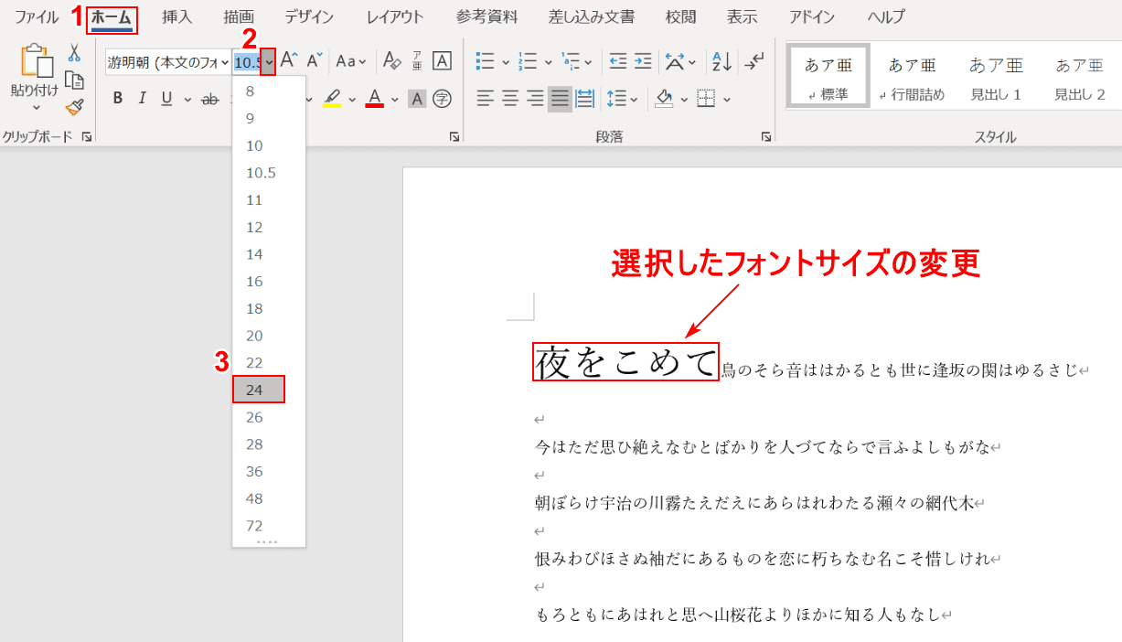The height and width of the screenshot is (642, 1122).
Task: Open the underline style dropdown arrow
Action: click(187, 99)
